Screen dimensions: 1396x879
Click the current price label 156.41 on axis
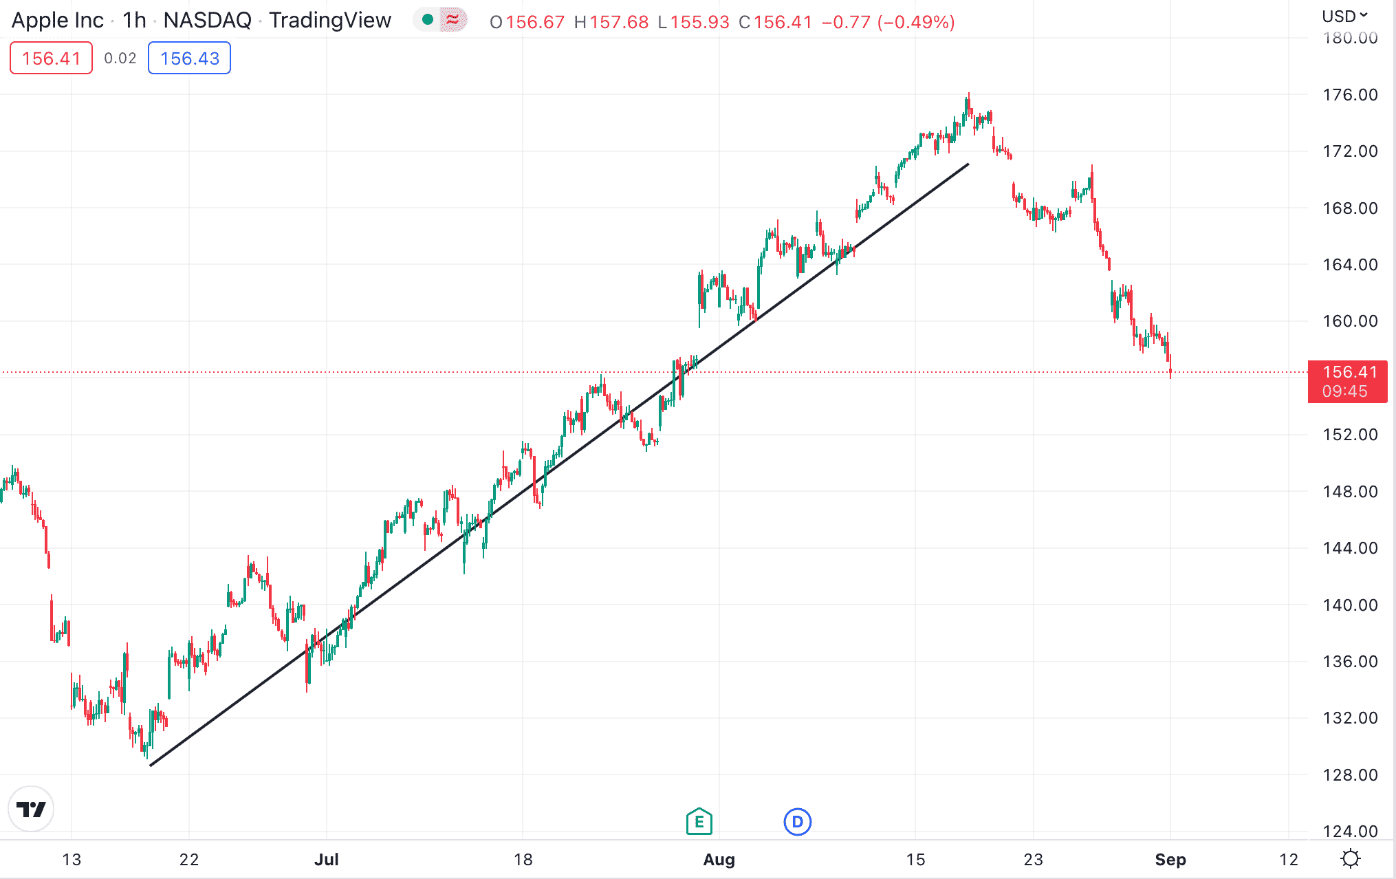click(x=1347, y=381)
